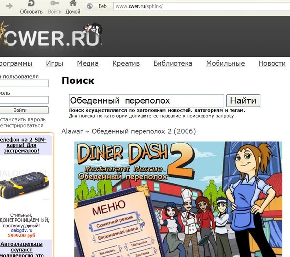Open the Alawar category link
Screen dimensions: 290x257
pos(72,131)
